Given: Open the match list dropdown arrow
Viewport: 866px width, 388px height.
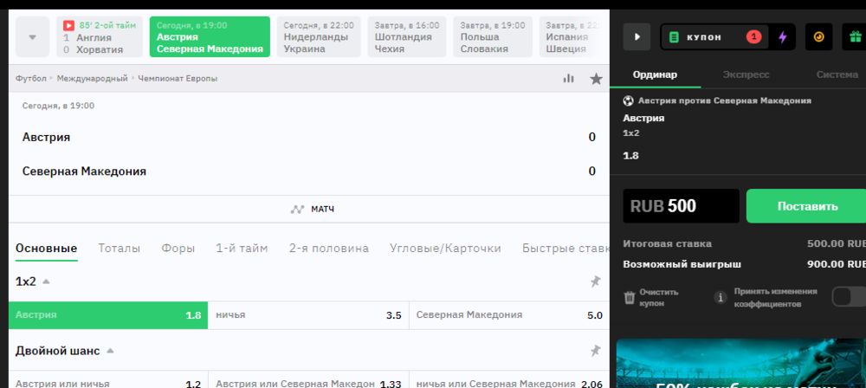Looking at the screenshot, I should (33, 37).
